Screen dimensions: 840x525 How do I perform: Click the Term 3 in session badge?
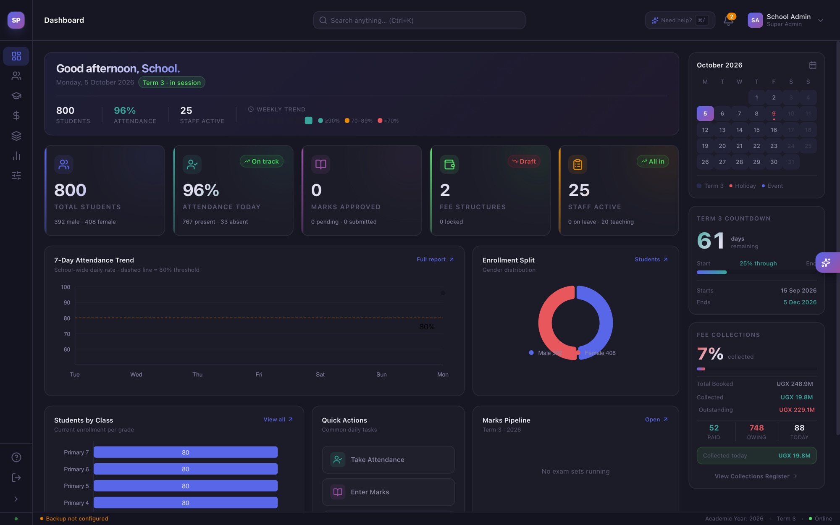coord(172,82)
